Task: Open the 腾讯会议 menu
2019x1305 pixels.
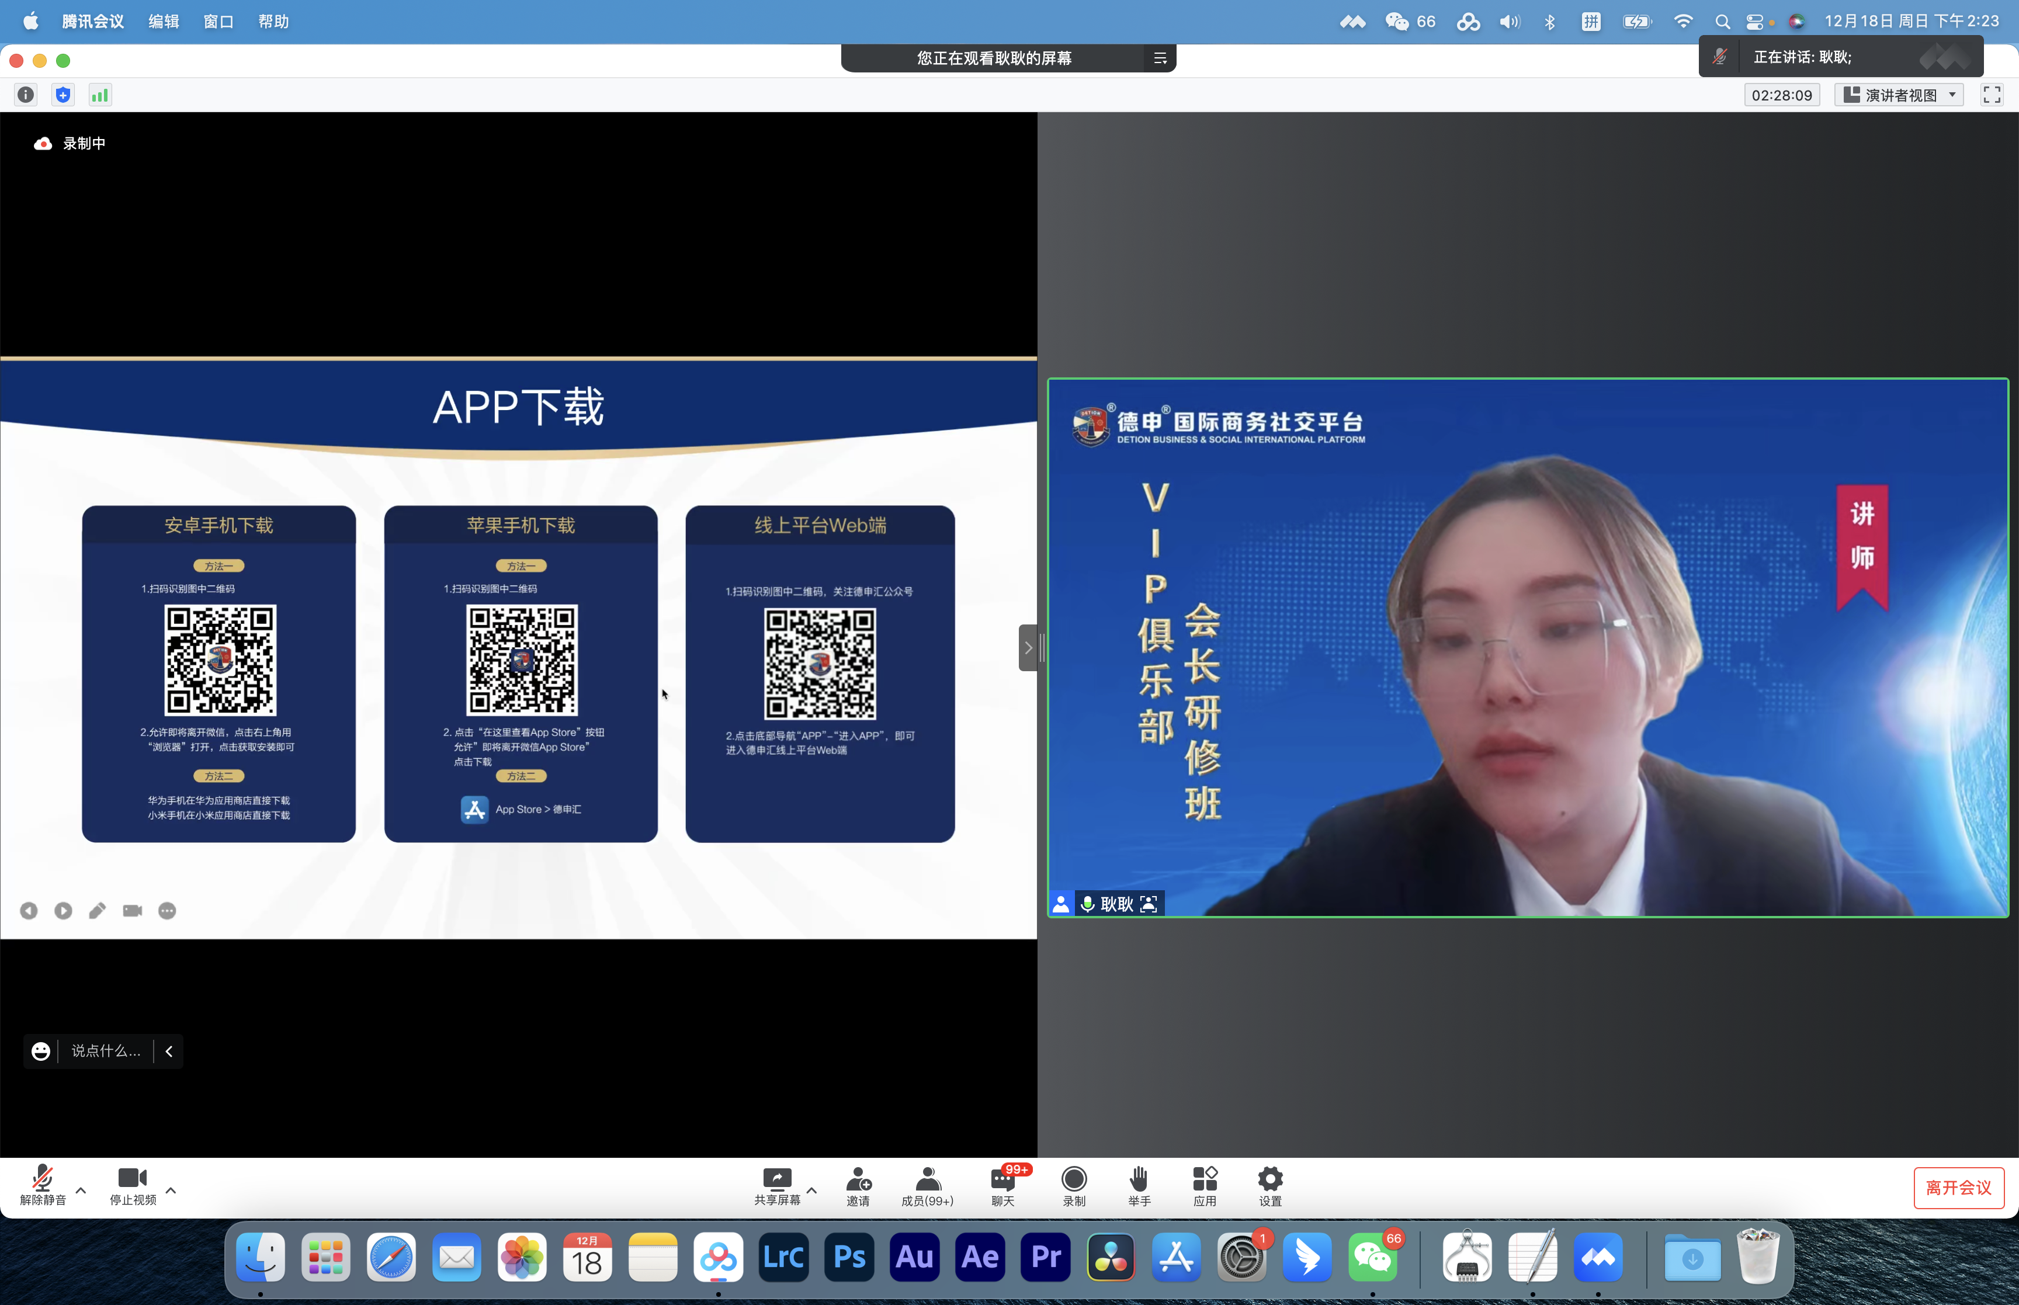Action: pyautogui.click(x=93, y=21)
